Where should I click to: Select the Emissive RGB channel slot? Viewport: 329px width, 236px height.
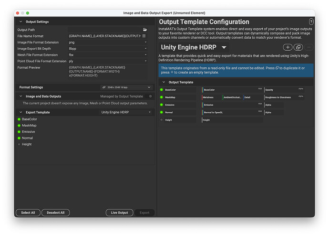232,105
